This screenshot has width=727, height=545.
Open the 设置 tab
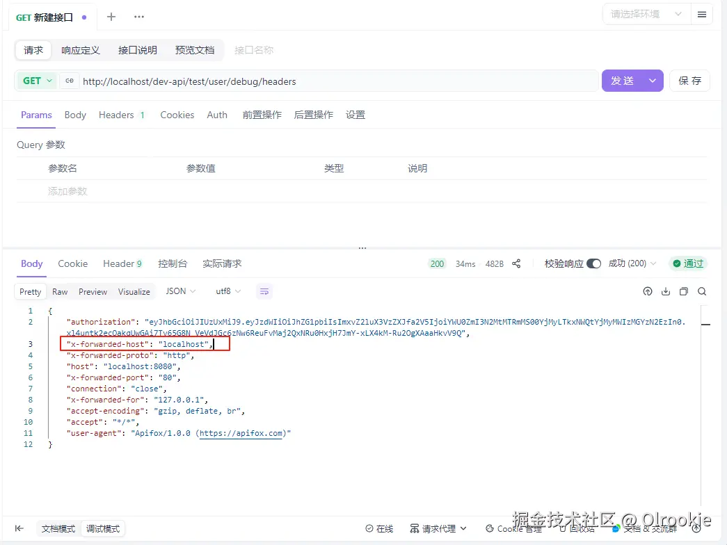point(355,115)
